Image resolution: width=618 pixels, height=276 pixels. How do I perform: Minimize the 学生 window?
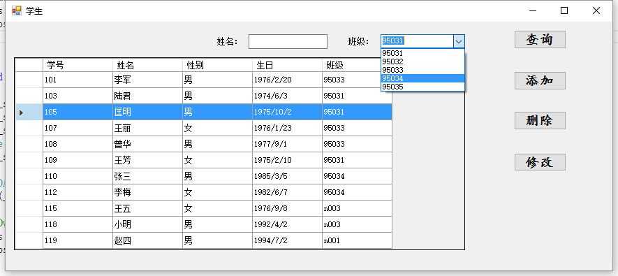(x=533, y=10)
